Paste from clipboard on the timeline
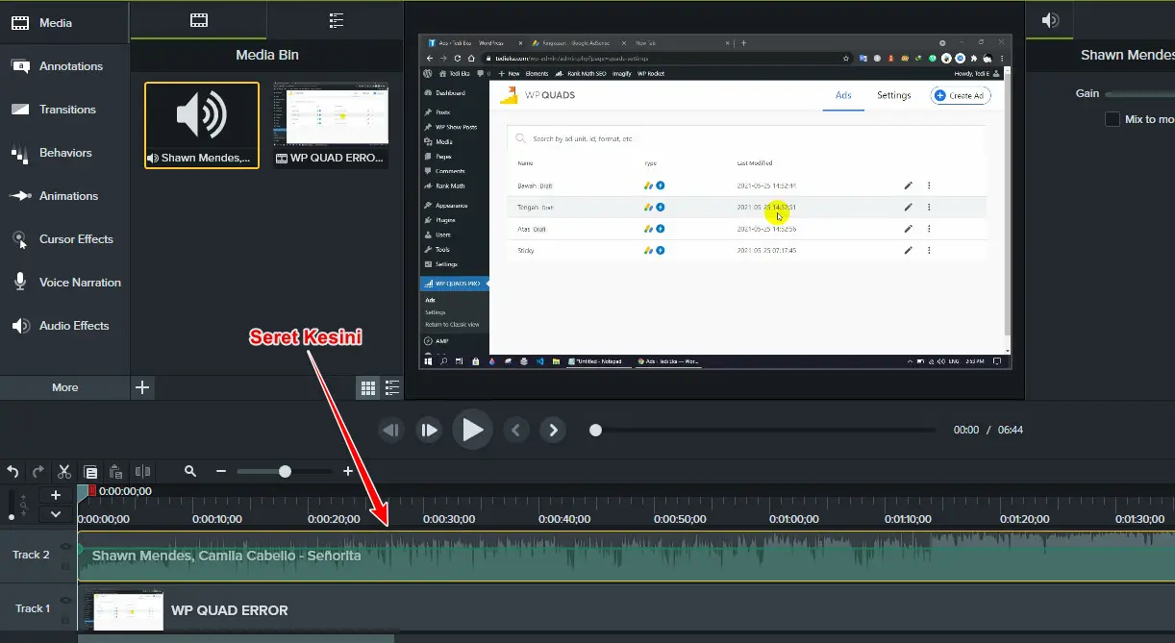 tap(116, 472)
